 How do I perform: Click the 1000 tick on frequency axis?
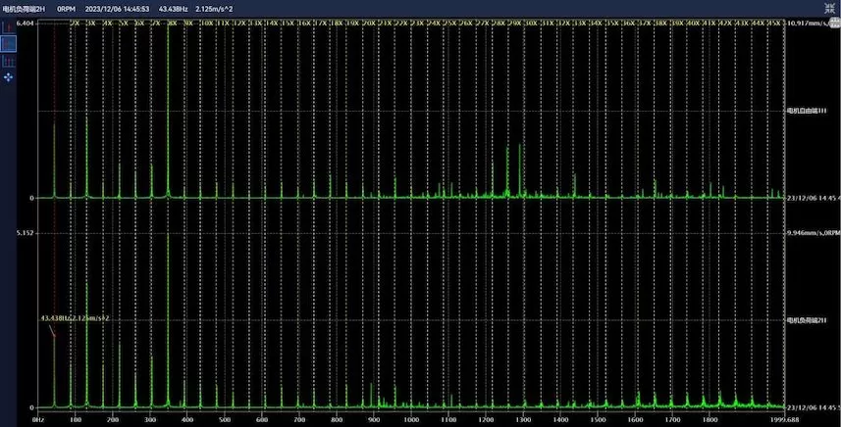point(410,420)
